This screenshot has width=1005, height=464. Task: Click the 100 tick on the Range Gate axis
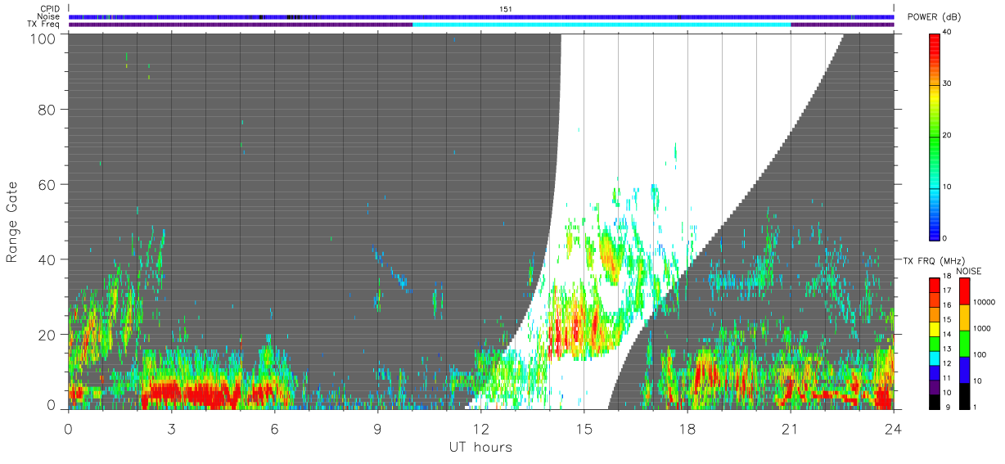pos(43,38)
